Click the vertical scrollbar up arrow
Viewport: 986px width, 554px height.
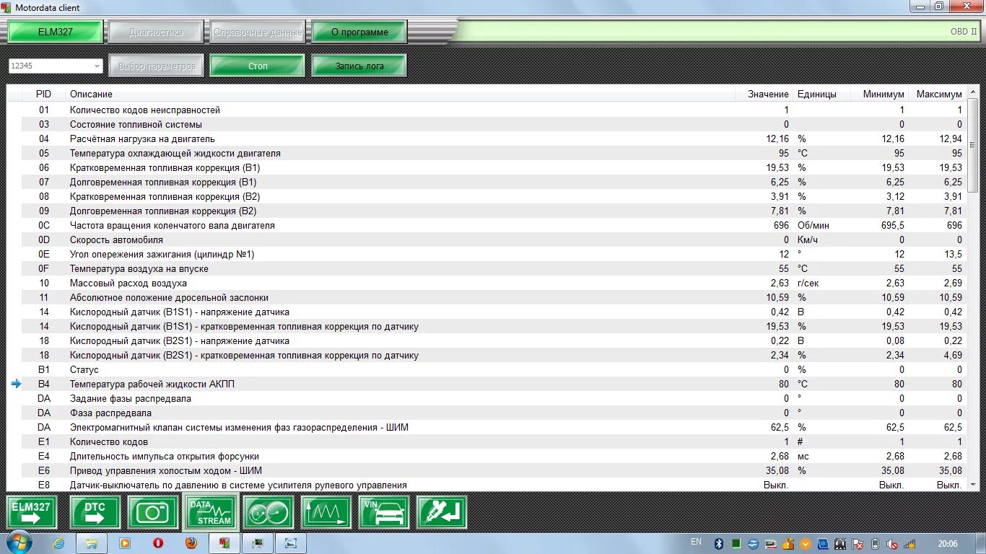[x=973, y=92]
